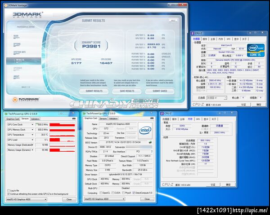
Task: Toggle the CUDA checkbox in GPU-Z
Action: (113, 193)
